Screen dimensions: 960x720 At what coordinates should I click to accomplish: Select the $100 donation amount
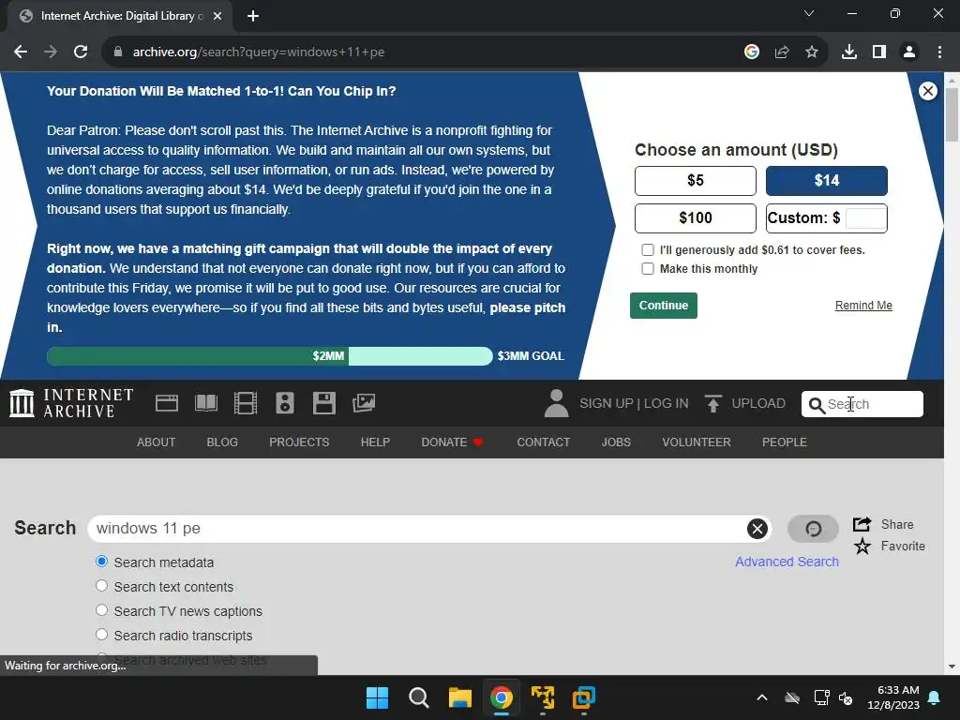[x=696, y=217]
